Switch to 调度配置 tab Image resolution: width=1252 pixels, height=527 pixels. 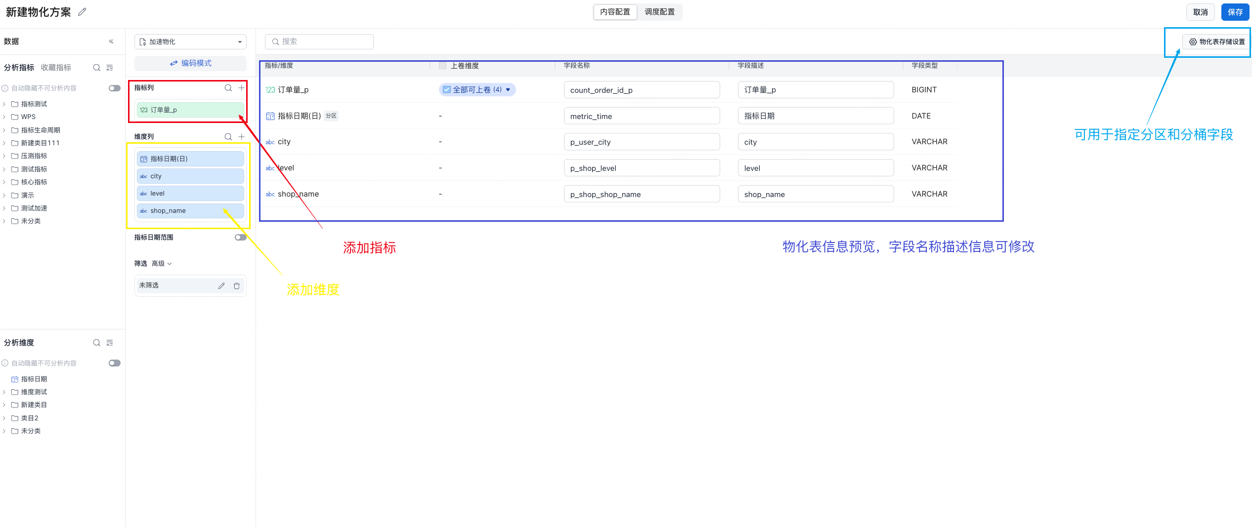(659, 12)
